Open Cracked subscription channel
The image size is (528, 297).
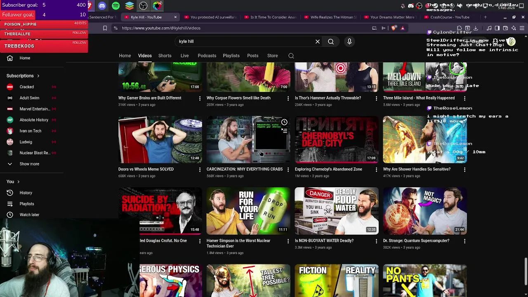click(x=27, y=87)
